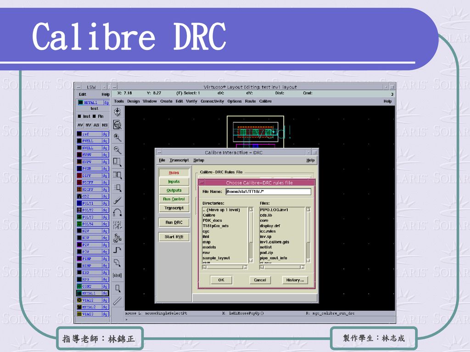Screen dimensions: 470x352
Task: Open the Connectivity menu in Virtuoso
Action: coord(212,101)
